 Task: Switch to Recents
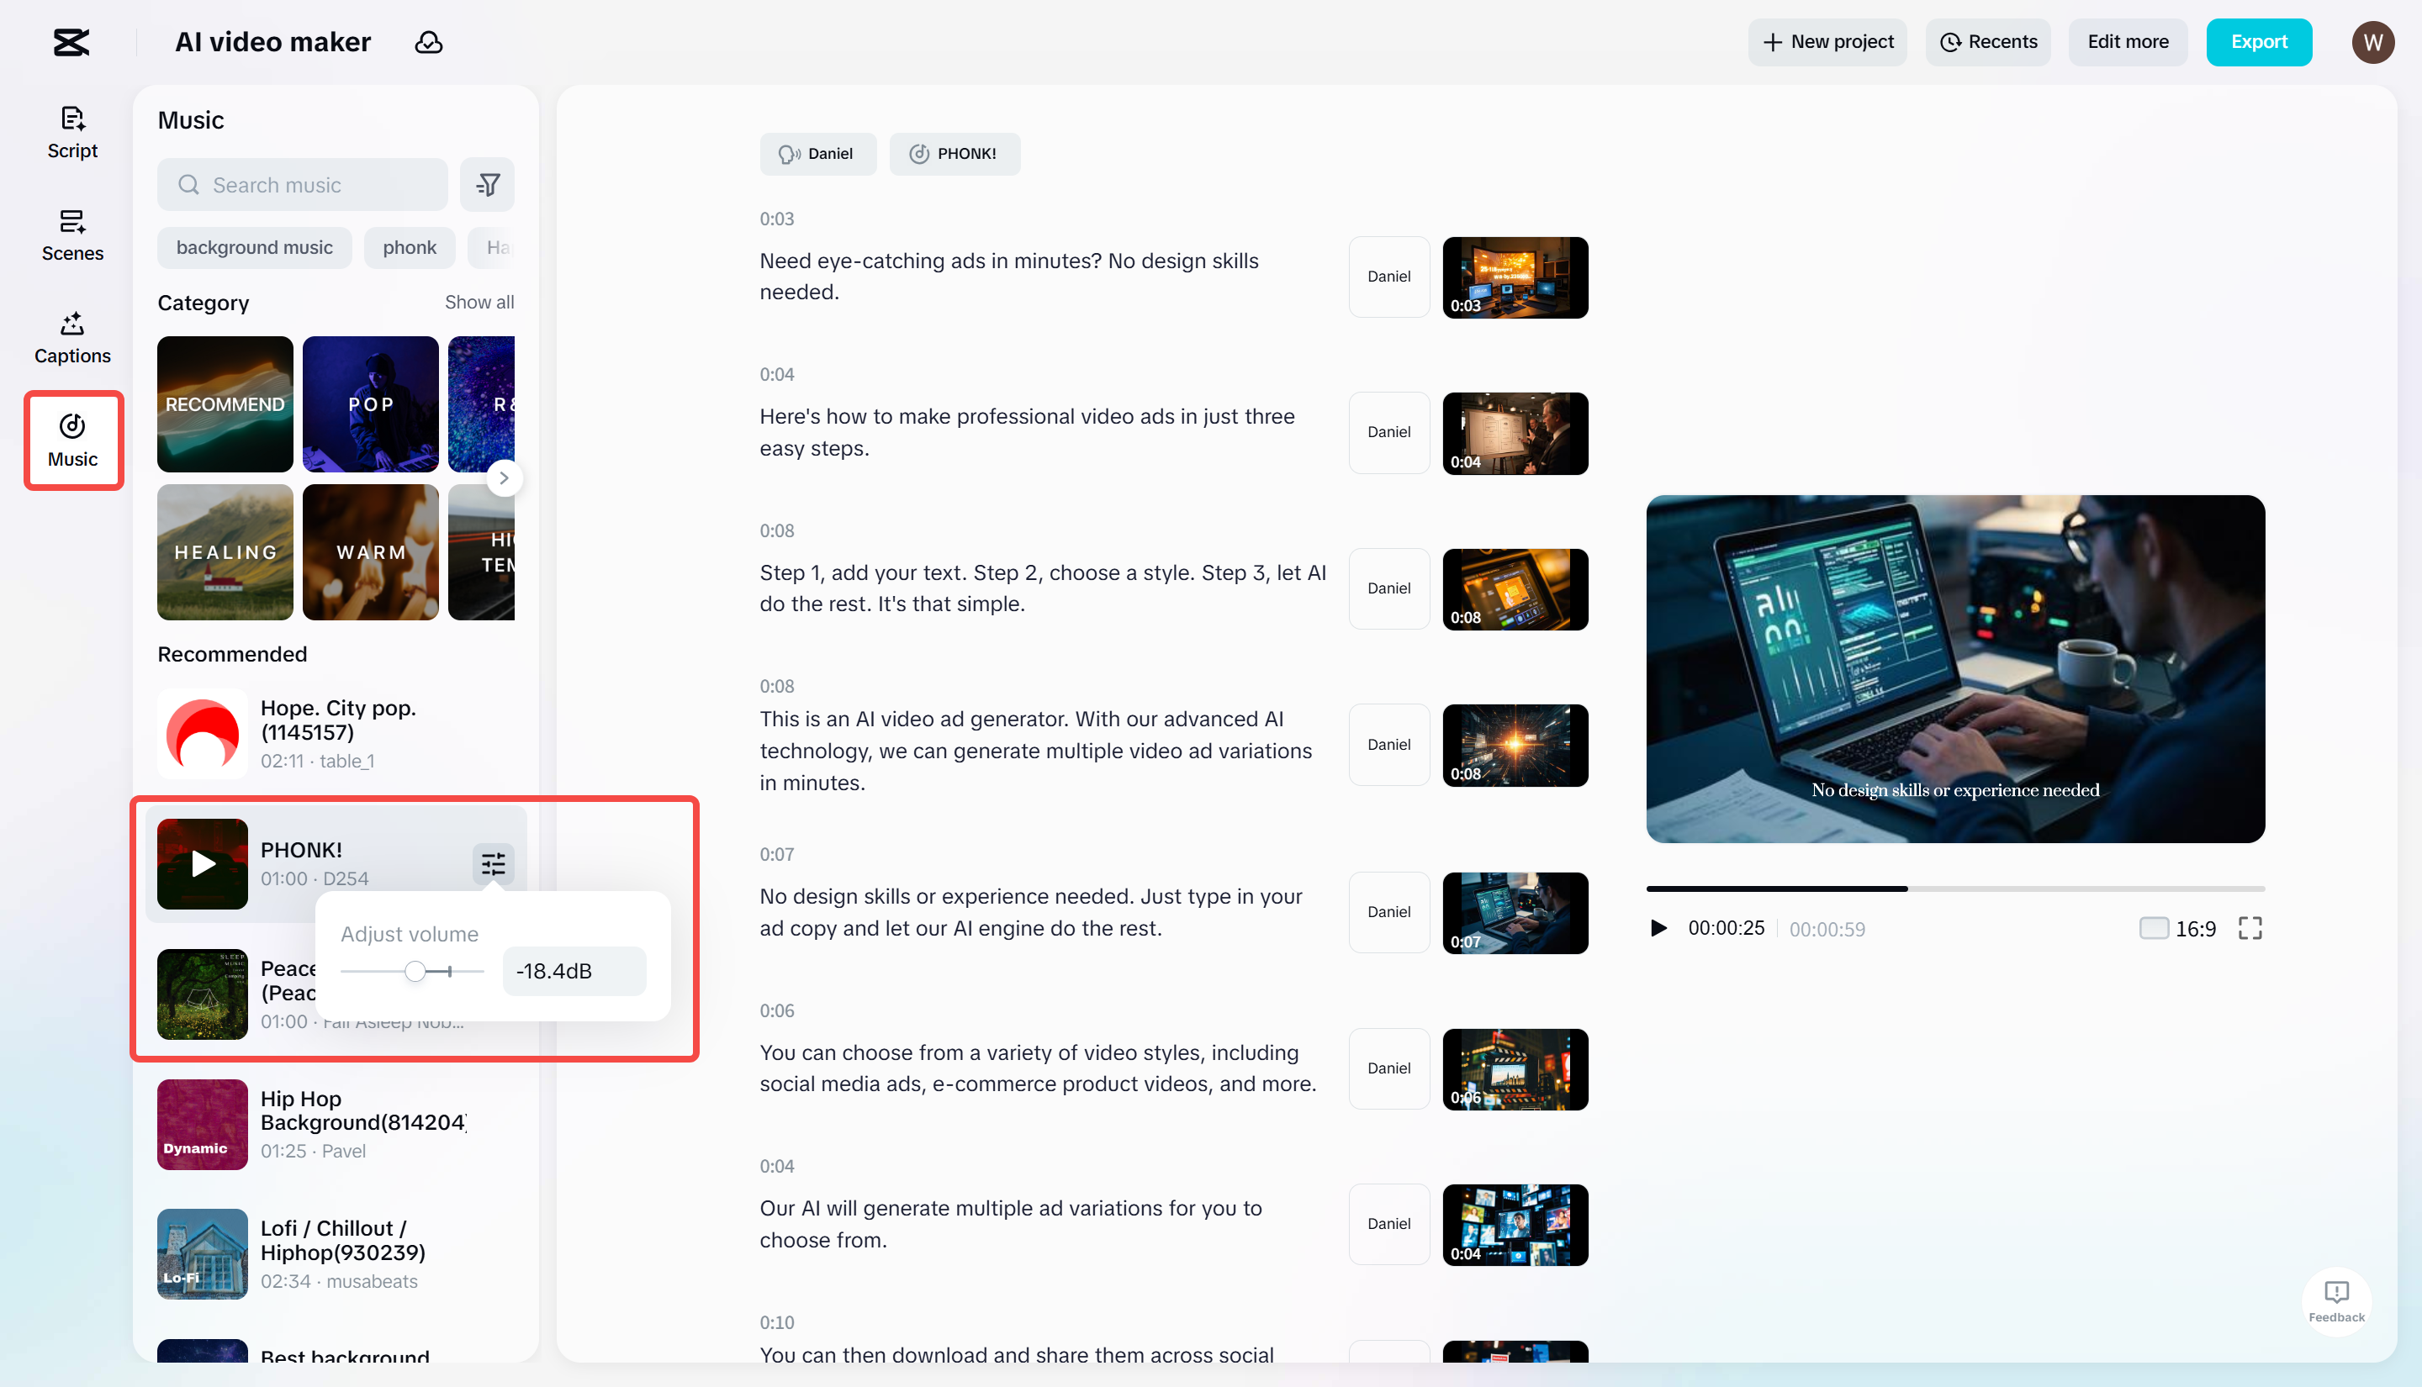click(x=1987, y=42)
